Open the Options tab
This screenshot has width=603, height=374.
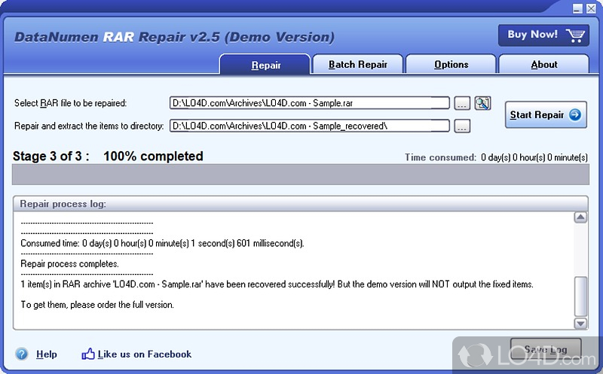click(451, 64)
